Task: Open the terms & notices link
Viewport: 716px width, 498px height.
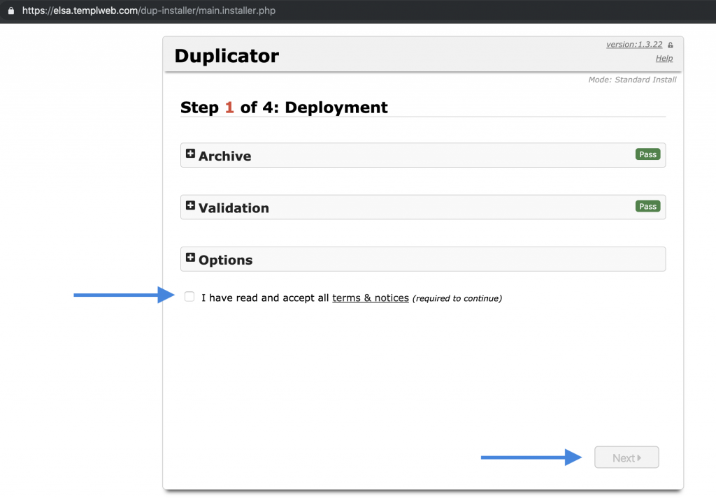Action: tap(370, 298)
